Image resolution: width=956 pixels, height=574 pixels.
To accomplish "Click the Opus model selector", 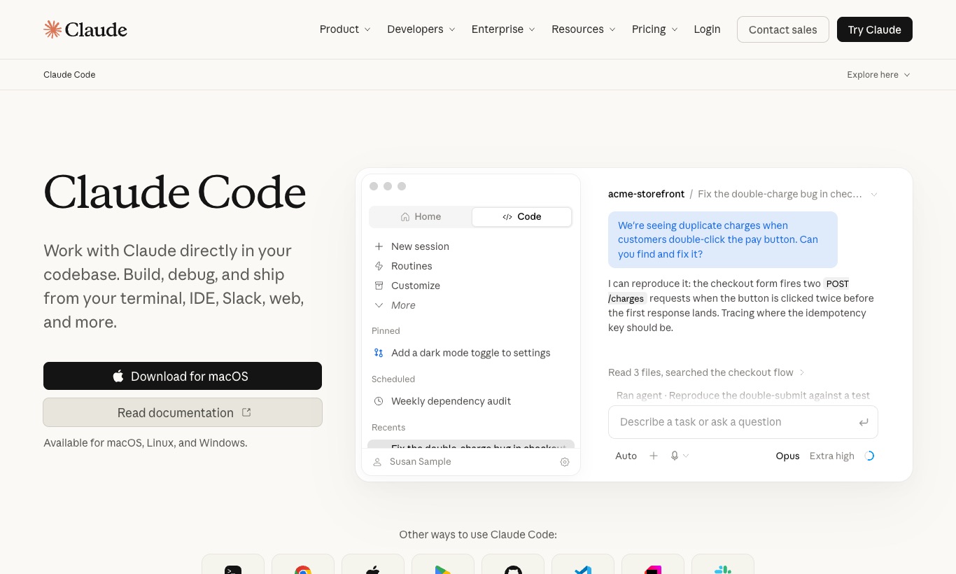I will pyautogui.click(x=787, y=456).
